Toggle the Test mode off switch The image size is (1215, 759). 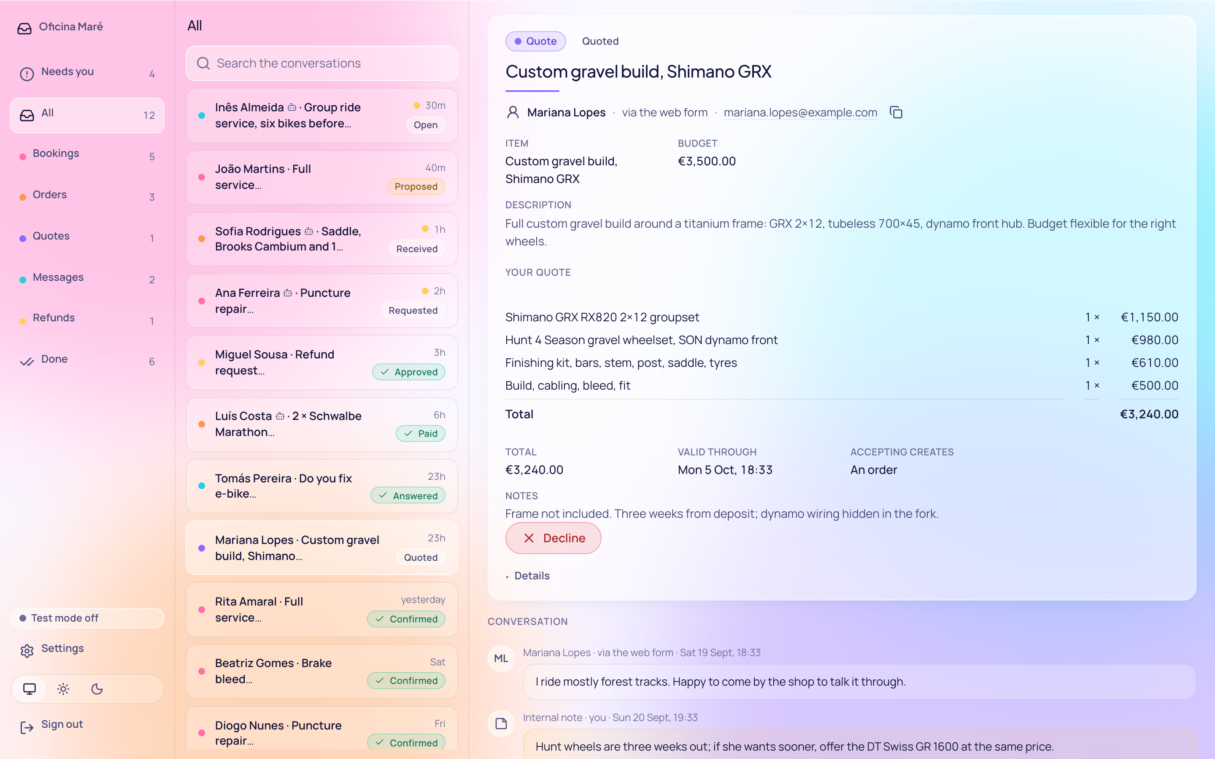pyautogui.click(x=87, y=618)
